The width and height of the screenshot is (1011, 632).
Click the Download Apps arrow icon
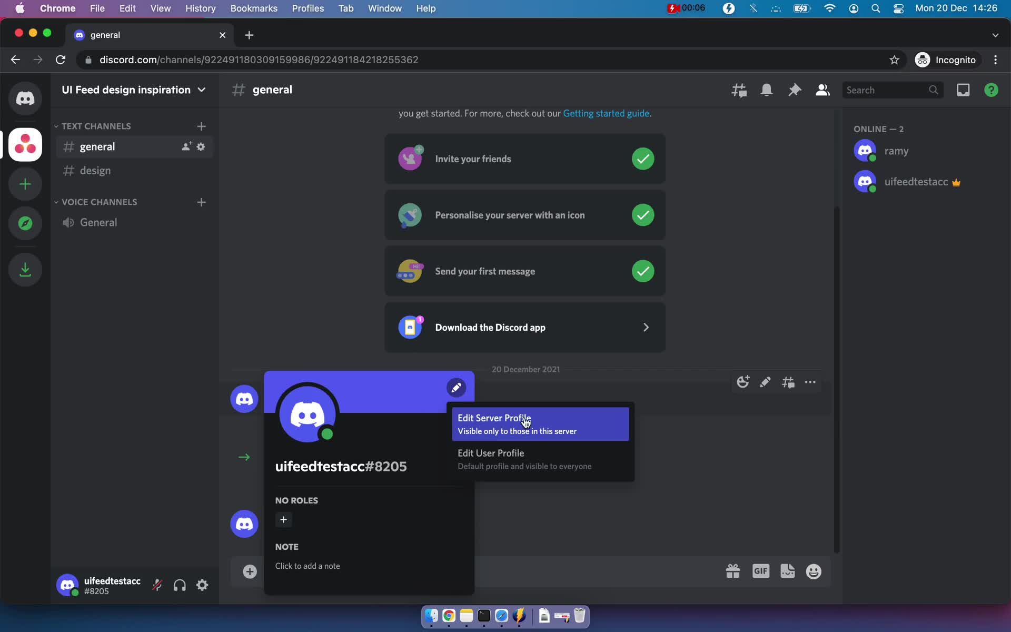25,270
